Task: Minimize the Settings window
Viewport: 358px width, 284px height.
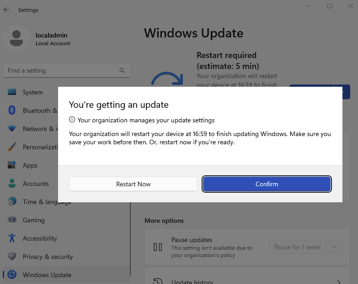Action: click(x=309, y=6)
